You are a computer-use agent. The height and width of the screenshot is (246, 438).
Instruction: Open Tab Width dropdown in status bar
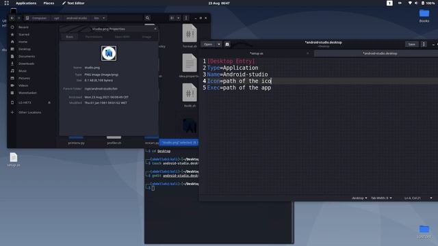(381, 198)
